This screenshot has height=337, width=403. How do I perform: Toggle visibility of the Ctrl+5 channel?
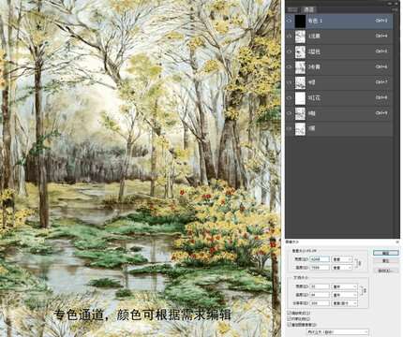[290, 51]
